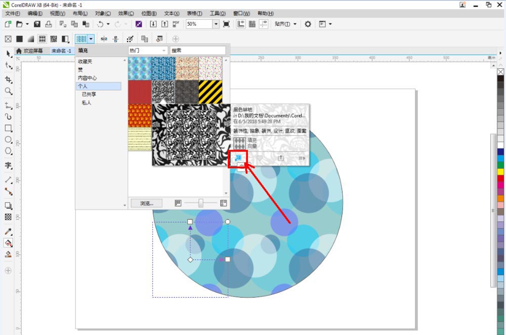Switch to the 欢迎屏幕 tab
Image resolution: width=506 pixels, height=335 pixels.
pyautogui.click(x=30, y=51)
